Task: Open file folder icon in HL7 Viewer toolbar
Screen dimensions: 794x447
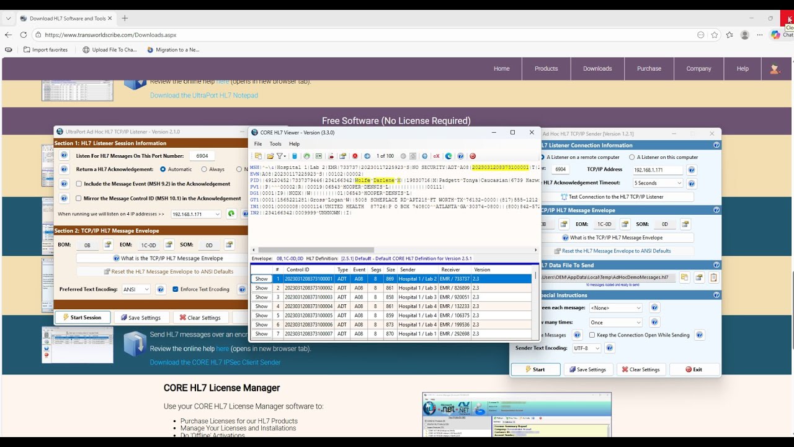Action: (x=270, y=156)
